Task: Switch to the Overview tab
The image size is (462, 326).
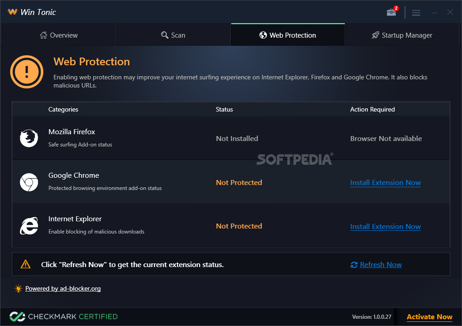Action: tap(59, 35)
